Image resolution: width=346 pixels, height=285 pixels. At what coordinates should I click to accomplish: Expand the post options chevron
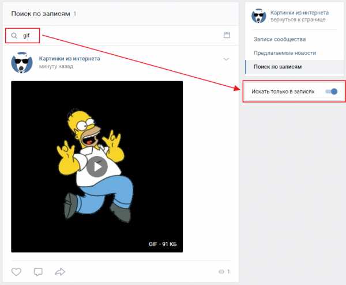[226, 59]
